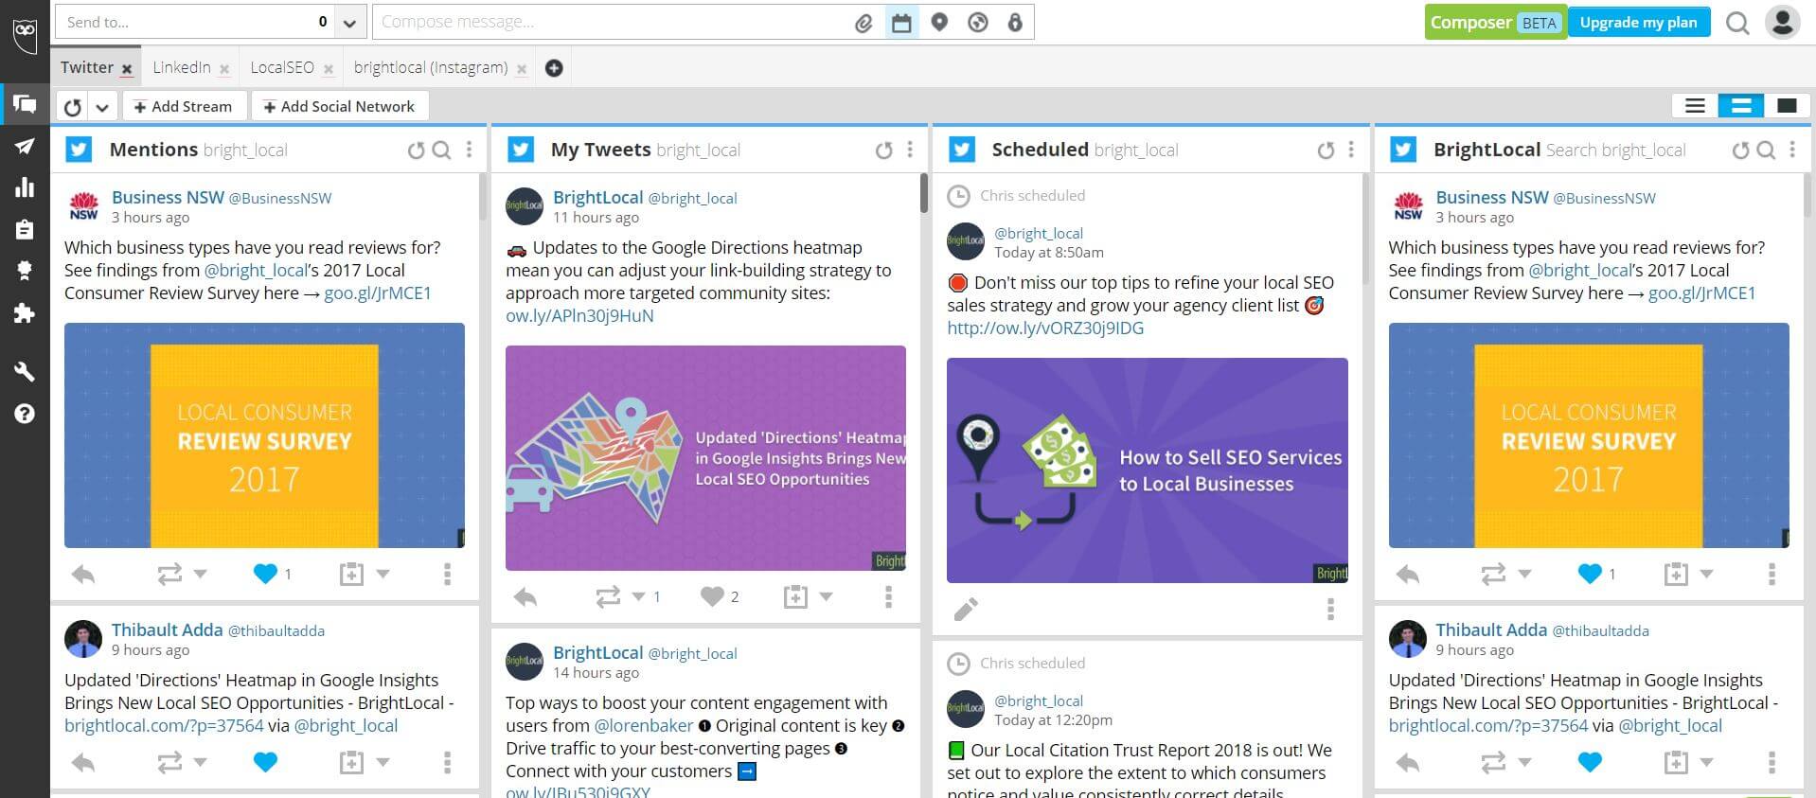
Task: Open send-to-app dropdown on Business NSW Mentions tweet
Action: click(383, 574)
